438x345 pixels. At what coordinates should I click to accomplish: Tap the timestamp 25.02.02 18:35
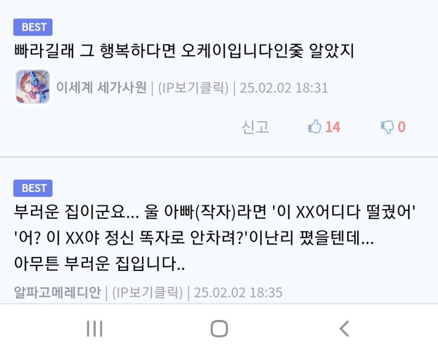click(x=239, y=293)
